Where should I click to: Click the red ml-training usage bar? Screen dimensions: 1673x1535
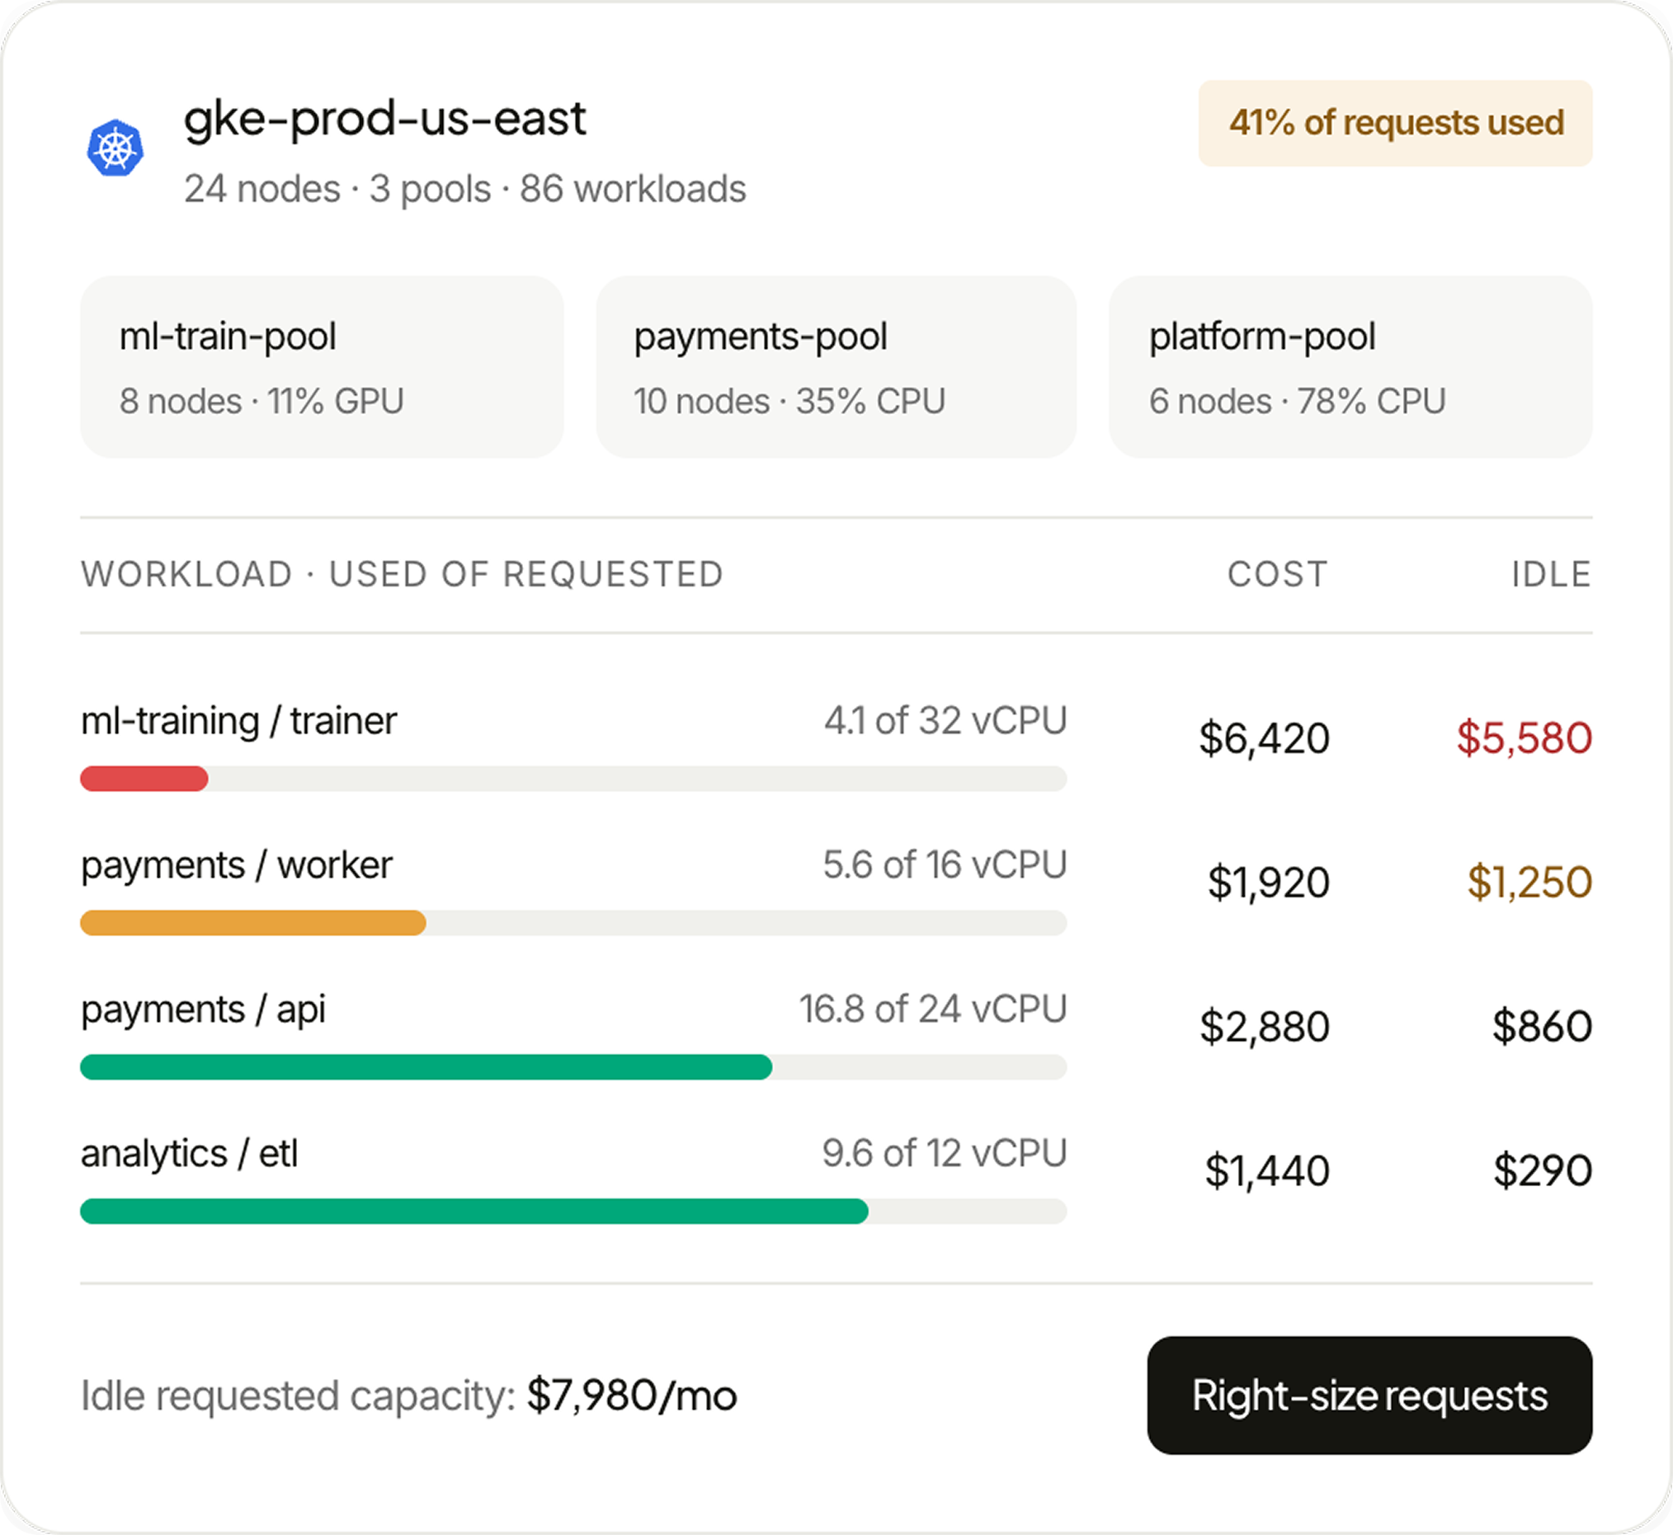(144, 779)
